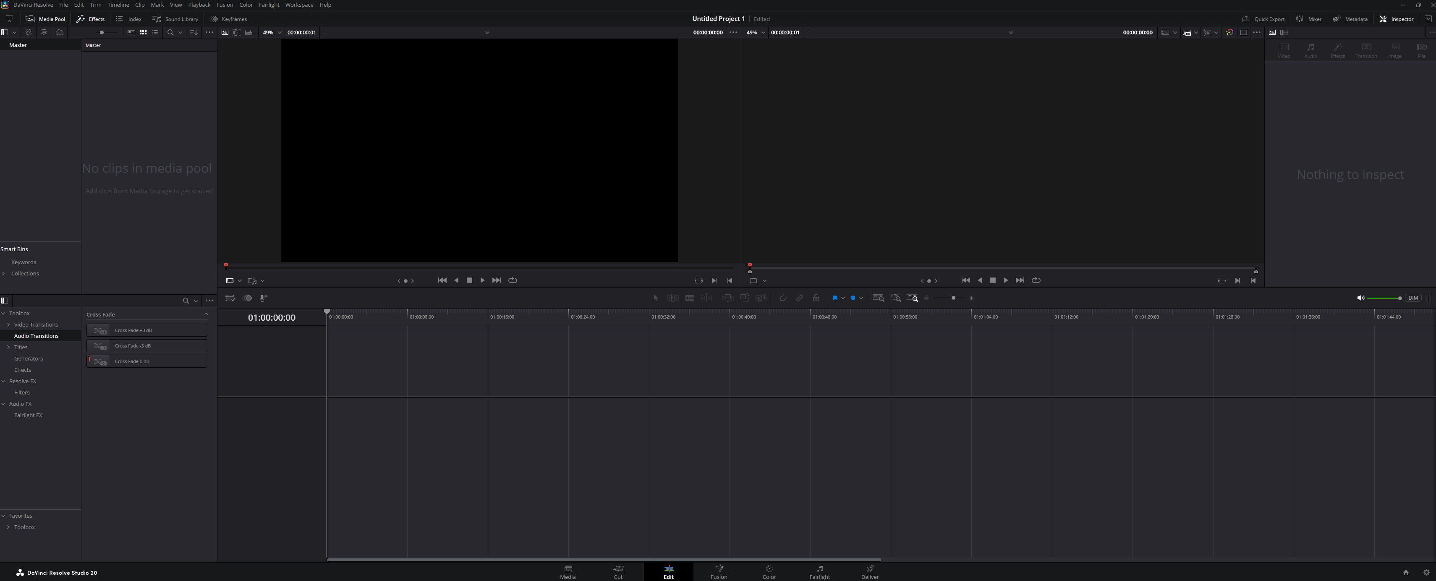
Task: Click the Quick Export button
Action: click(x=1263, y=18)
